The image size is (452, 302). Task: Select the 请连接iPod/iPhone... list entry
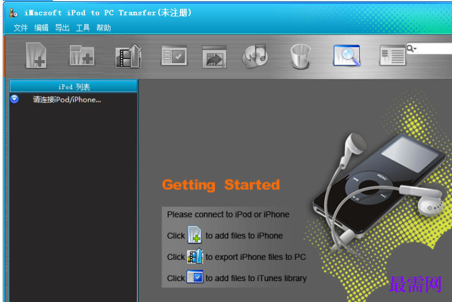[x=67, y=100]
